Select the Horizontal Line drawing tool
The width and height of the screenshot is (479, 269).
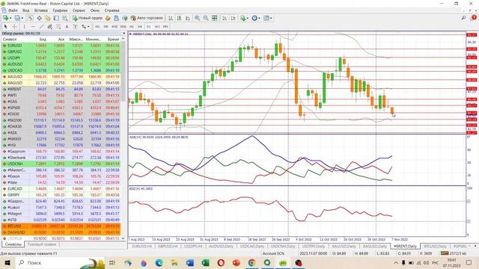[x=33, y=27]
